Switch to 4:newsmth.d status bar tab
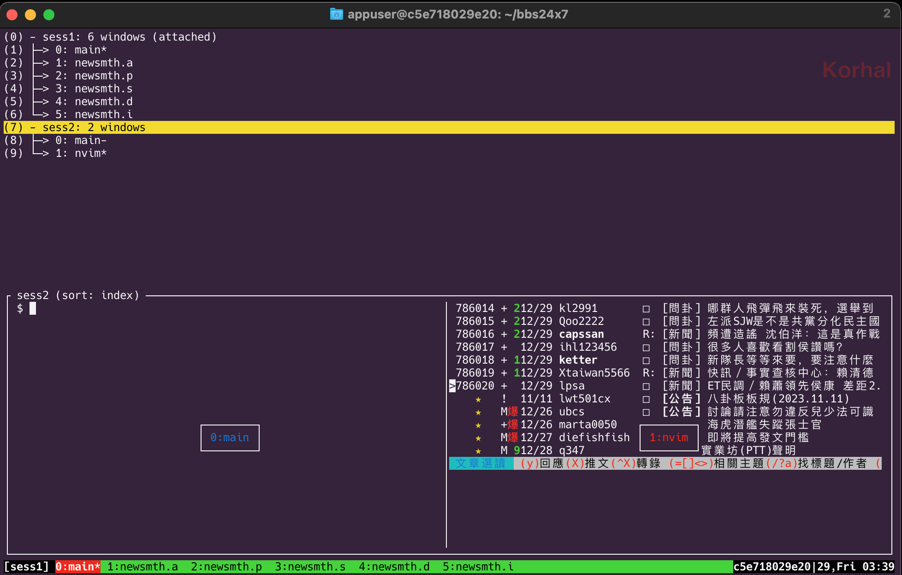The width and height of the screenshot is (902, 575). click(x=394, y=567)
